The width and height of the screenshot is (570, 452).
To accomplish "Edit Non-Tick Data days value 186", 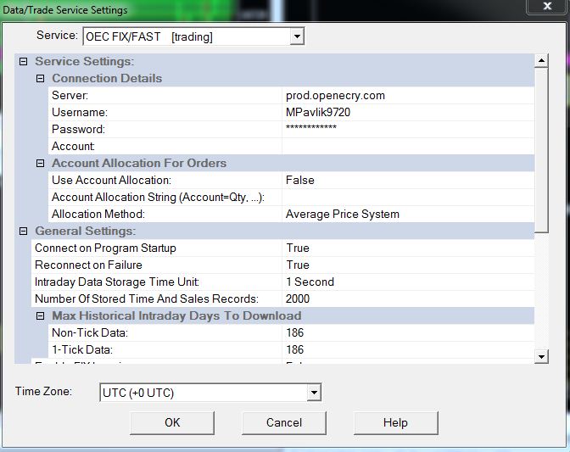I will pos(408,332).
